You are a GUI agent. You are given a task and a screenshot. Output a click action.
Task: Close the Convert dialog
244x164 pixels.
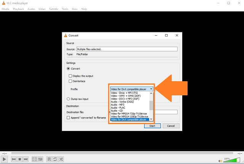point(177,35)
